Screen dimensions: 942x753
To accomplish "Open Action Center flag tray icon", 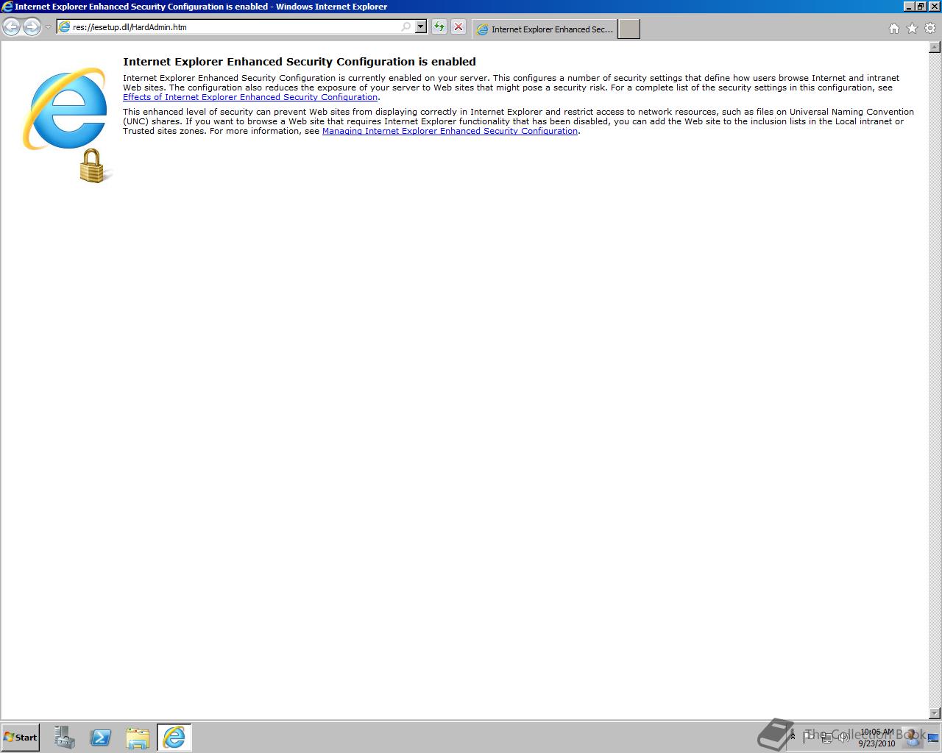I will pos(808,736).
